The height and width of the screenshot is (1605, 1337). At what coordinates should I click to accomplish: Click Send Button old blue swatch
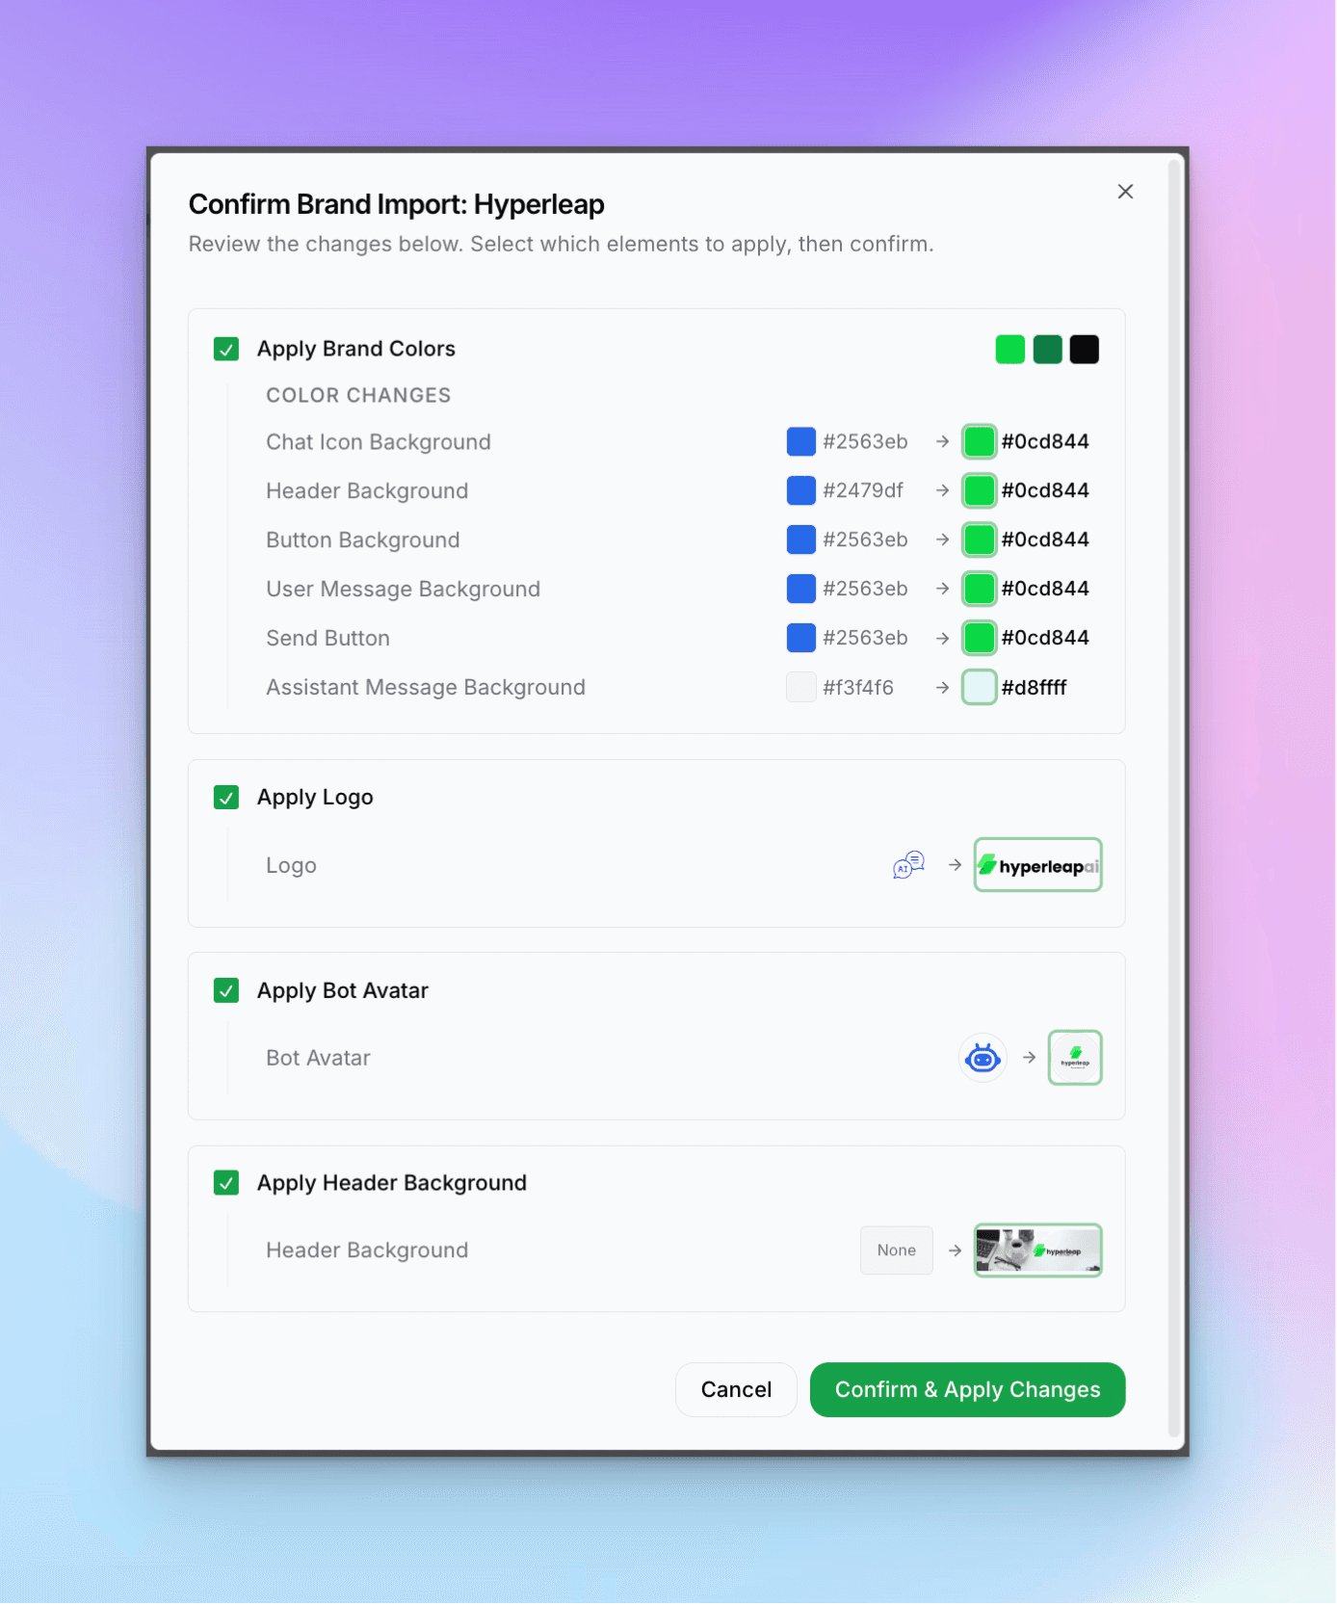click(x=800, y=638)
